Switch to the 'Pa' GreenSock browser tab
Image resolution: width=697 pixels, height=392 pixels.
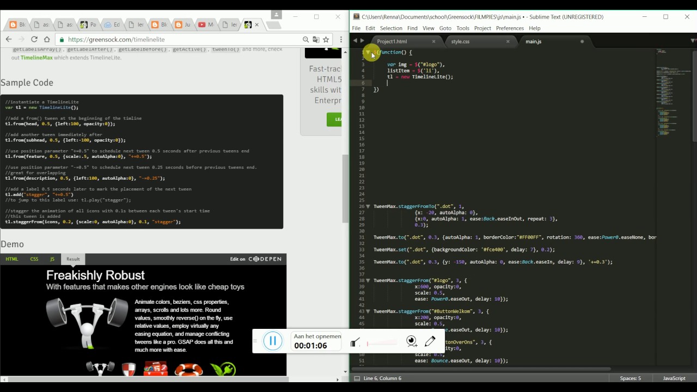pos(88,24)
